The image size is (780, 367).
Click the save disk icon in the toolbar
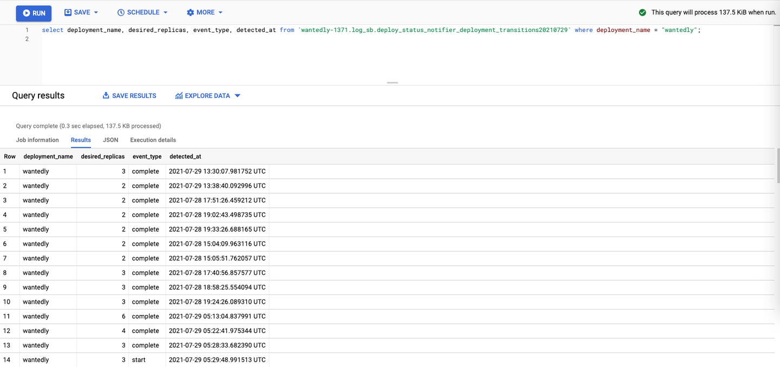[x=68, y=12]
